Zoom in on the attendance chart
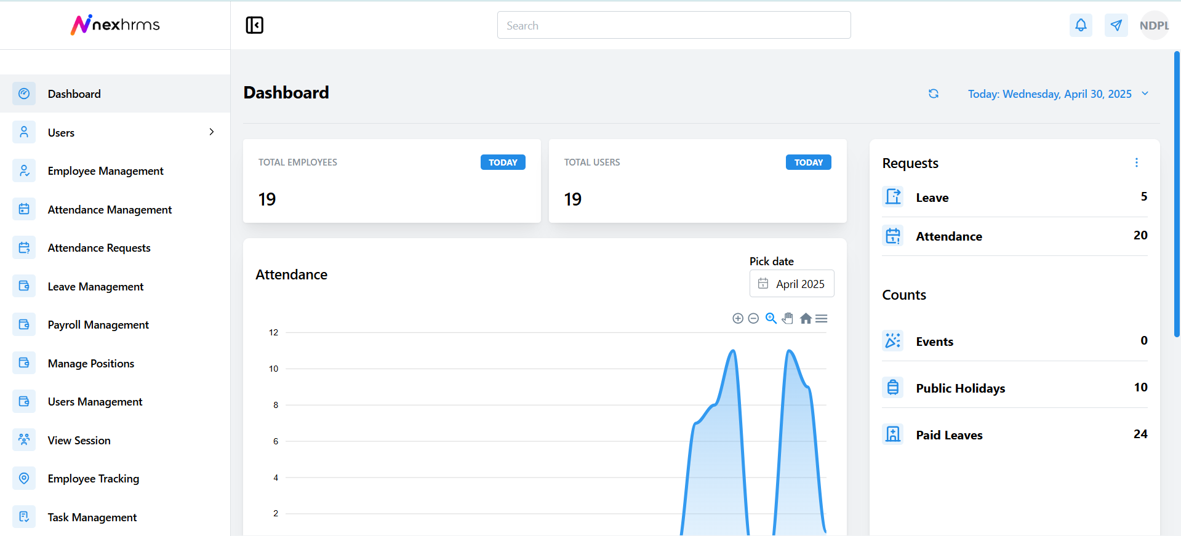 click(738, 318)
